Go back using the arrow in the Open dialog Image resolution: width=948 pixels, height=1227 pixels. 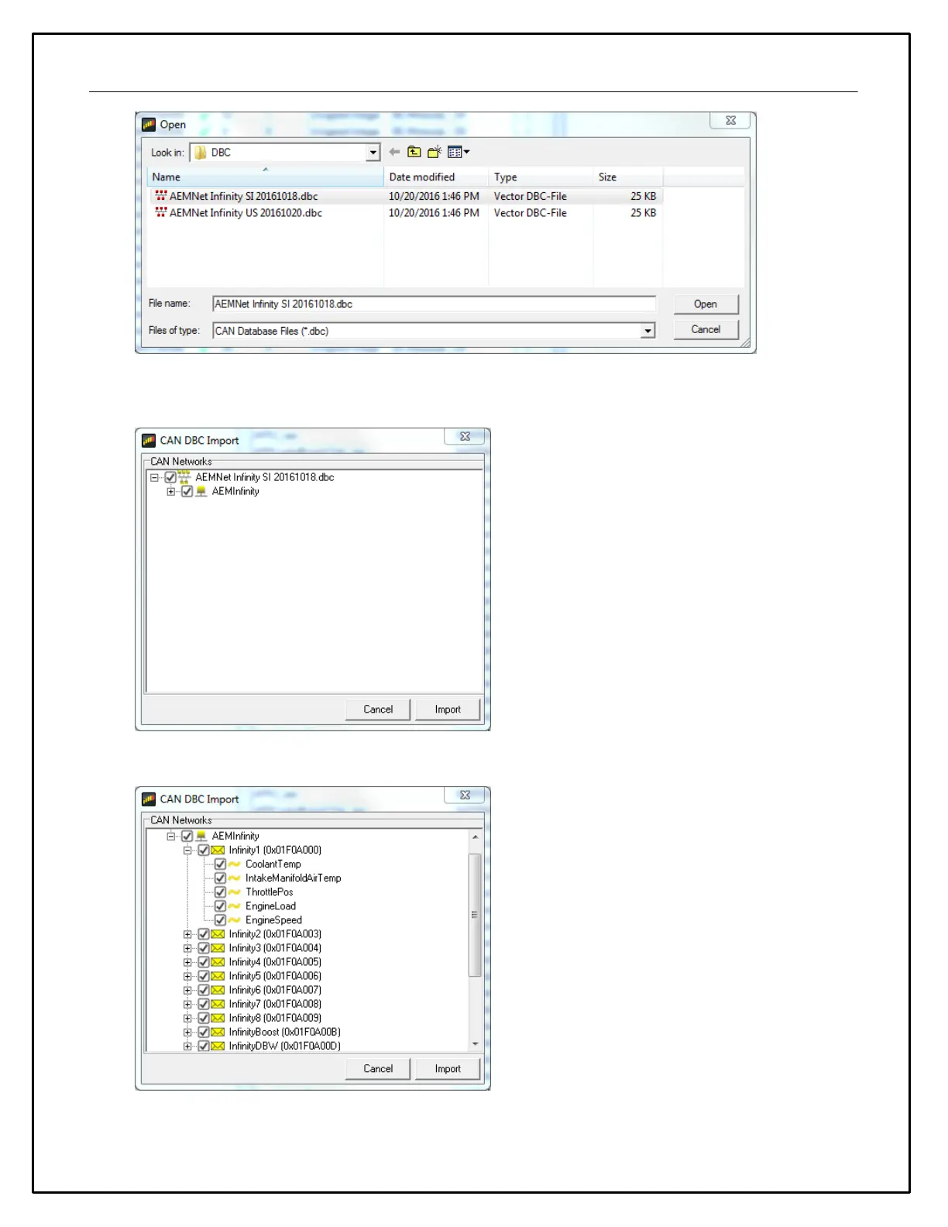pos(394,153)
